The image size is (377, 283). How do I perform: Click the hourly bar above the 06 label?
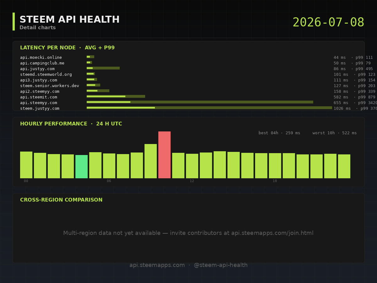tap(109, 166)
